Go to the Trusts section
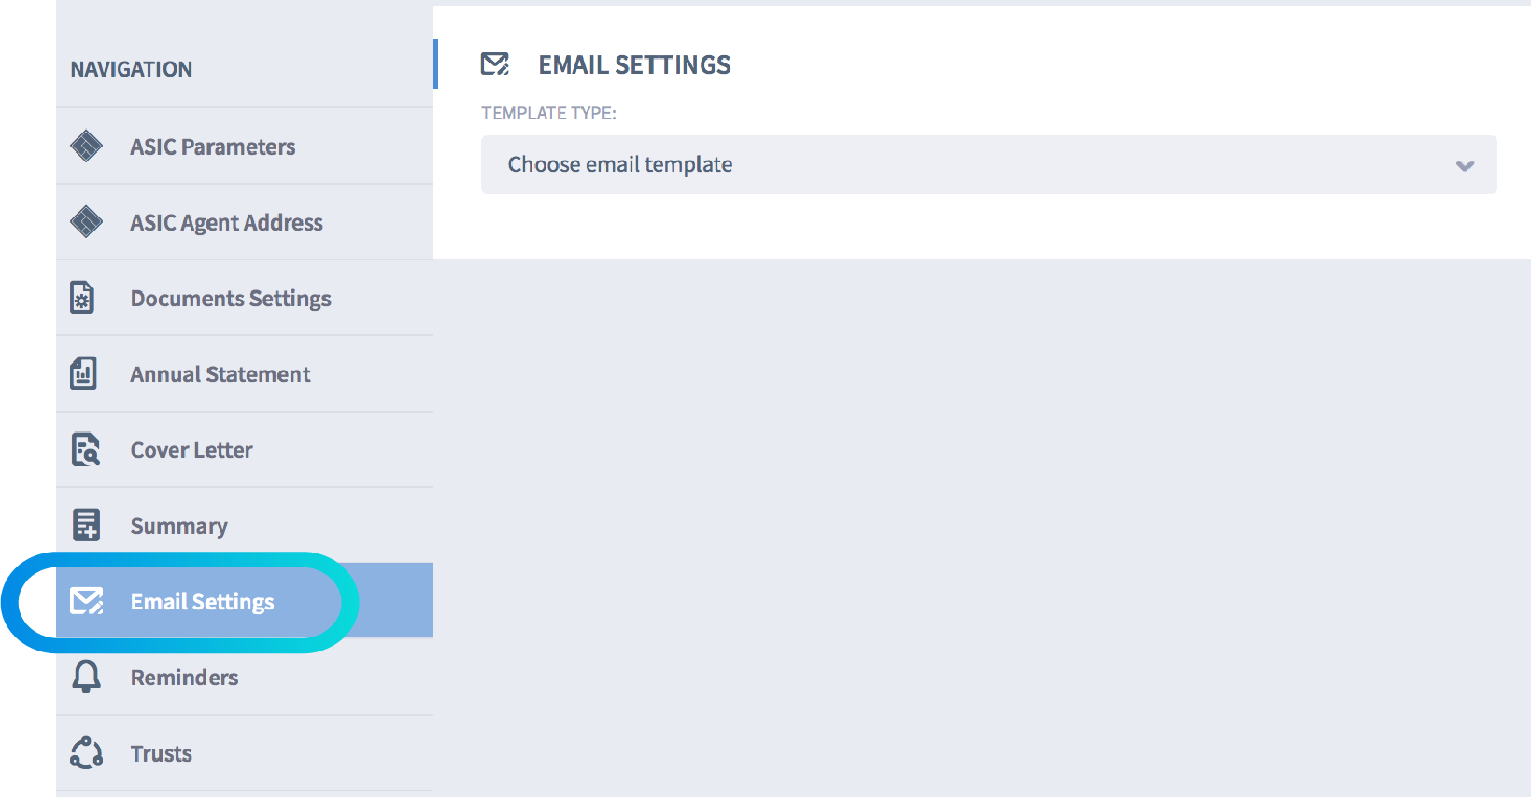The image size is (1531, 798). click(162, 752)
